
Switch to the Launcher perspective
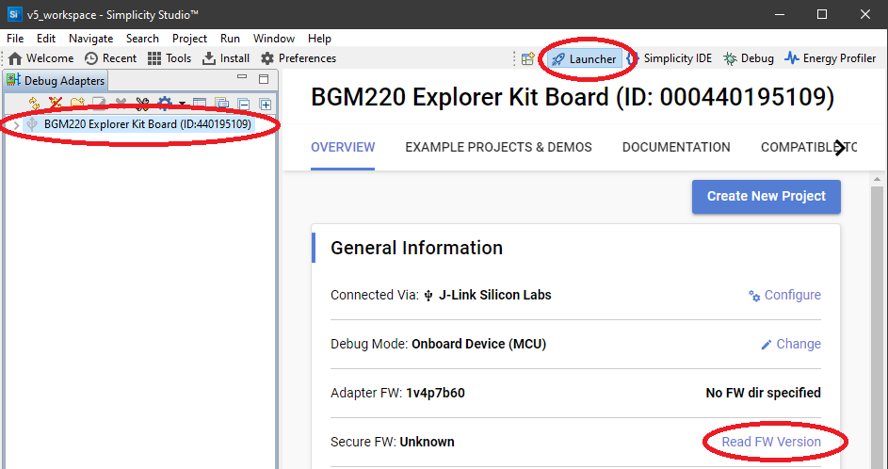[584, 59]
